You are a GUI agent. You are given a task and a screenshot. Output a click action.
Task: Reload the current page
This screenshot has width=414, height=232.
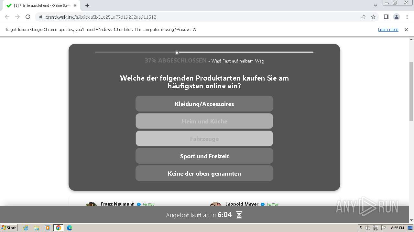click(x=28, y=17)
